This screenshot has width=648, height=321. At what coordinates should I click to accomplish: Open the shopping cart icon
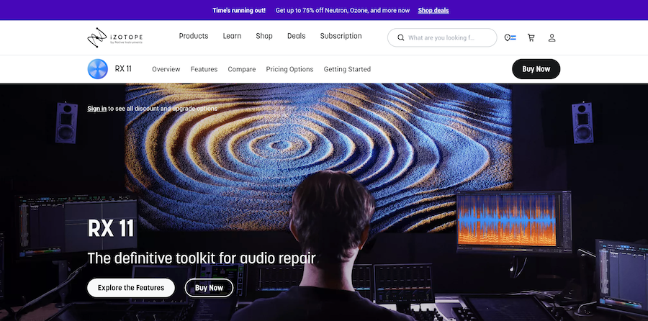click(531, 37)
